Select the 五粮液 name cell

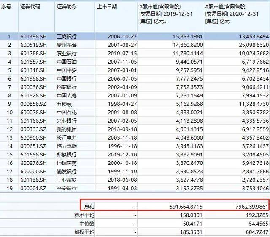pos(64,104)
